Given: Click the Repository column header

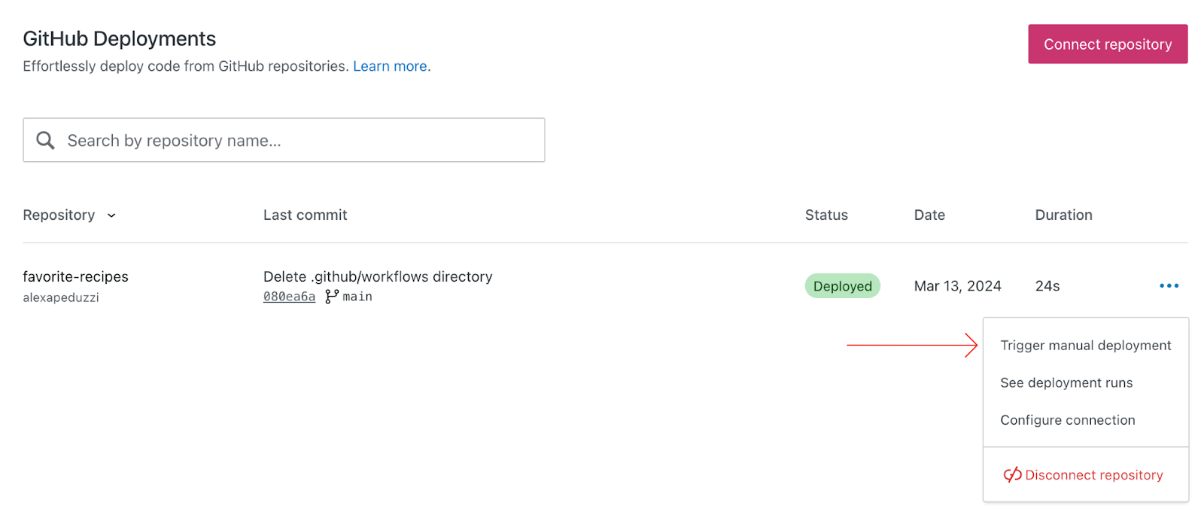Looking at the screenshot, I should coord(59,215).
